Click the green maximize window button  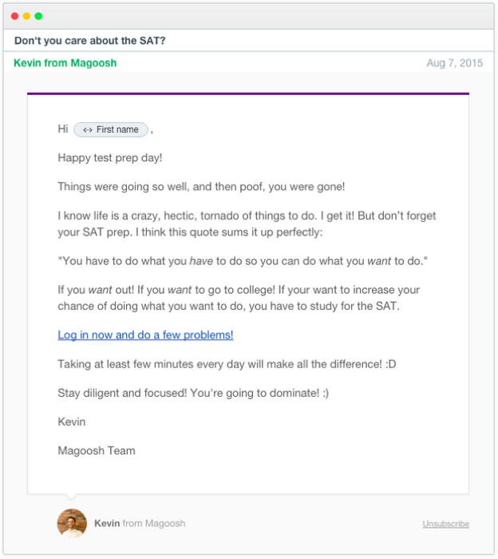click(x=38, y=16)
